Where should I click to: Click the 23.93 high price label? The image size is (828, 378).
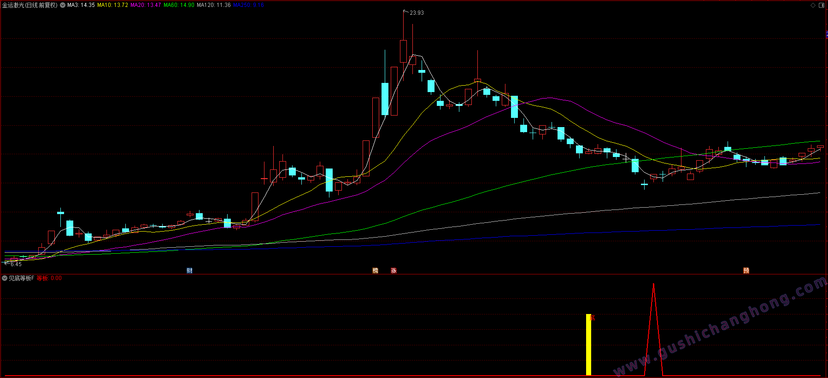(417, 13)
